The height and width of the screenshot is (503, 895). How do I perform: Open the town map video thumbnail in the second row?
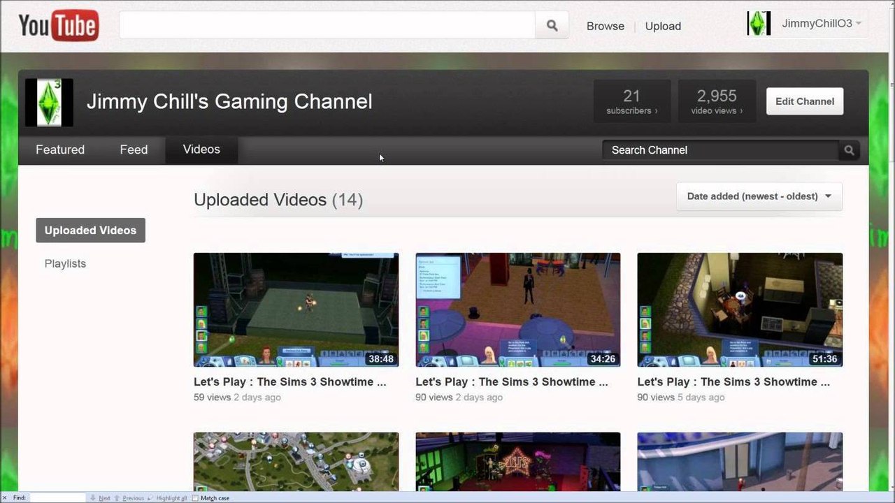[296, 462]
